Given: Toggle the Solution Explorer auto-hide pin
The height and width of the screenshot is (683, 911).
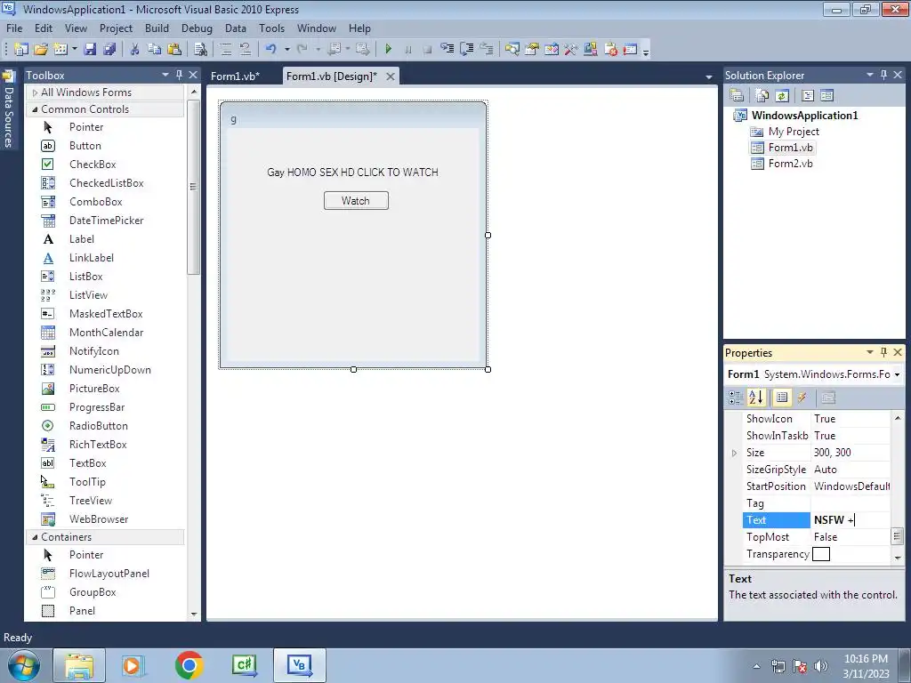Looking at the screenshot, I should click(883, 75).
